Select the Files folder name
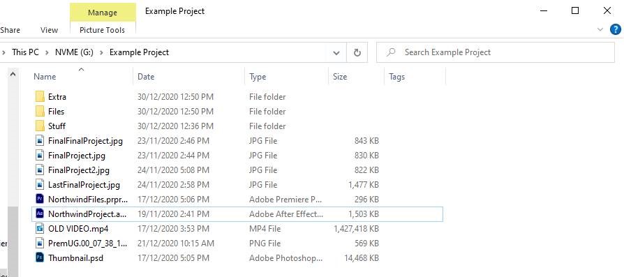Viewport: 624px width, 277px height. 56,112
